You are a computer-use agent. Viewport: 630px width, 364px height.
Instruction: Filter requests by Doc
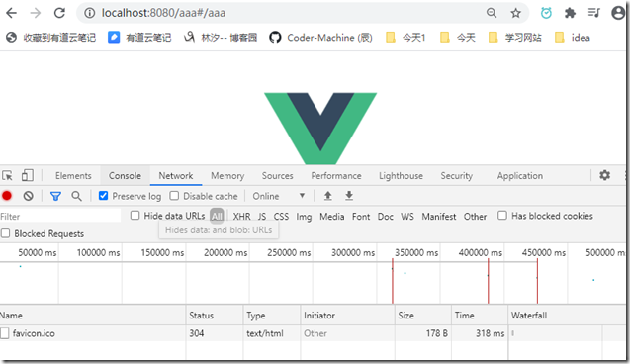coord(386,217)
